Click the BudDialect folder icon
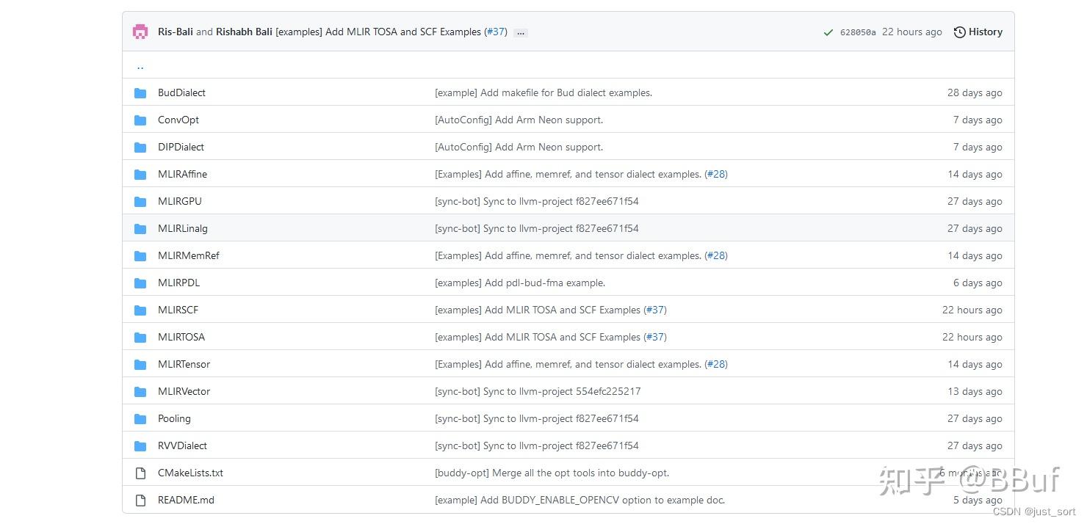This screenshot has height=524, width=1087. click(140, 93)
